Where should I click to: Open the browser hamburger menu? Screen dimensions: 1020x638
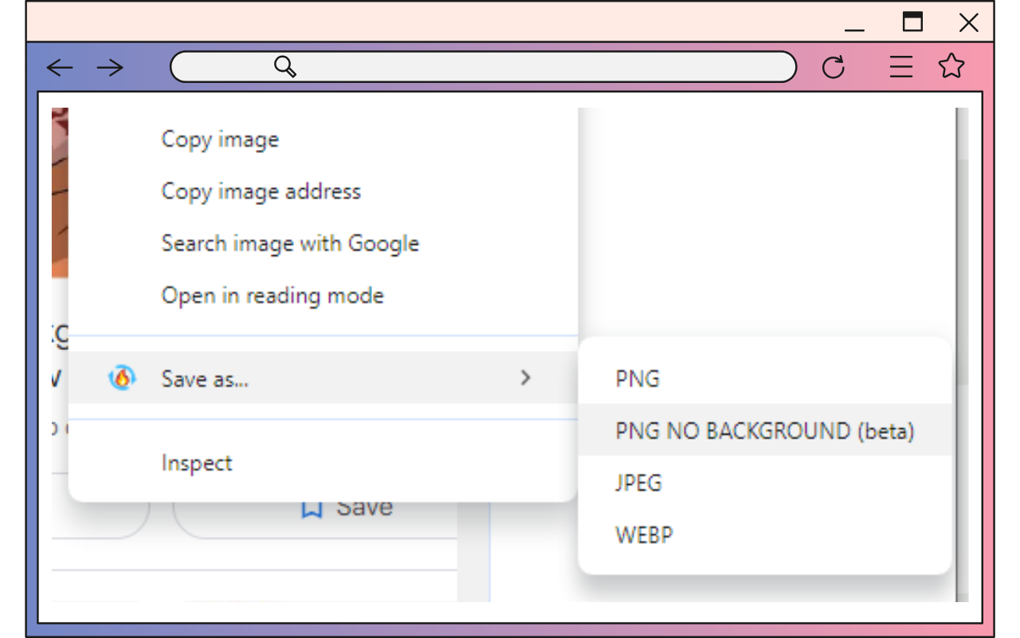point(900,67)
